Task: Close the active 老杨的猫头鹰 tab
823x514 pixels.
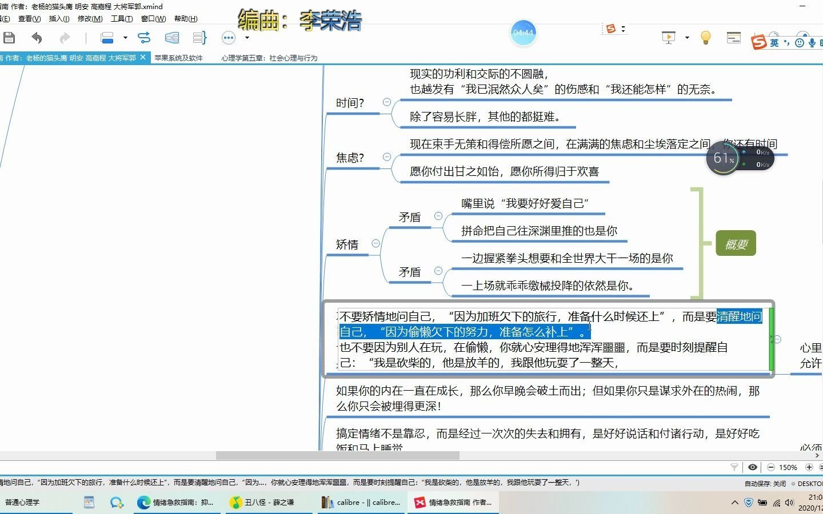Action: tap(143, 57)
